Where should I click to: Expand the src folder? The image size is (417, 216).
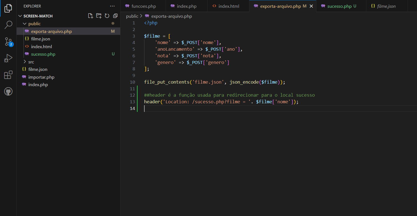(x=25, y=62)
